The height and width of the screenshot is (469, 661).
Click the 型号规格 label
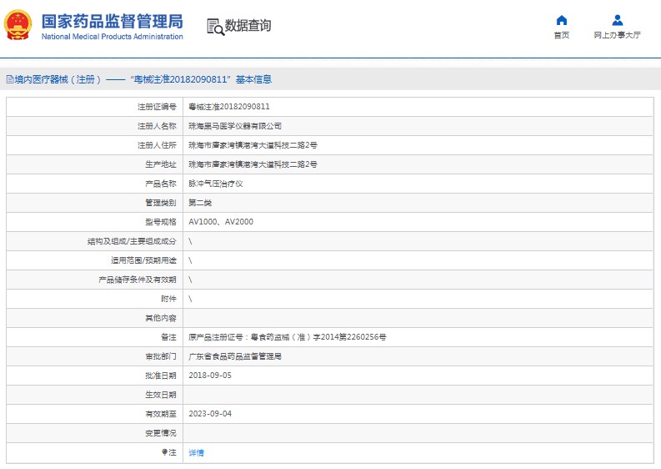point(161,222)
